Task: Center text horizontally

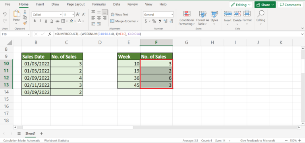Action: [x=99, y=18]
